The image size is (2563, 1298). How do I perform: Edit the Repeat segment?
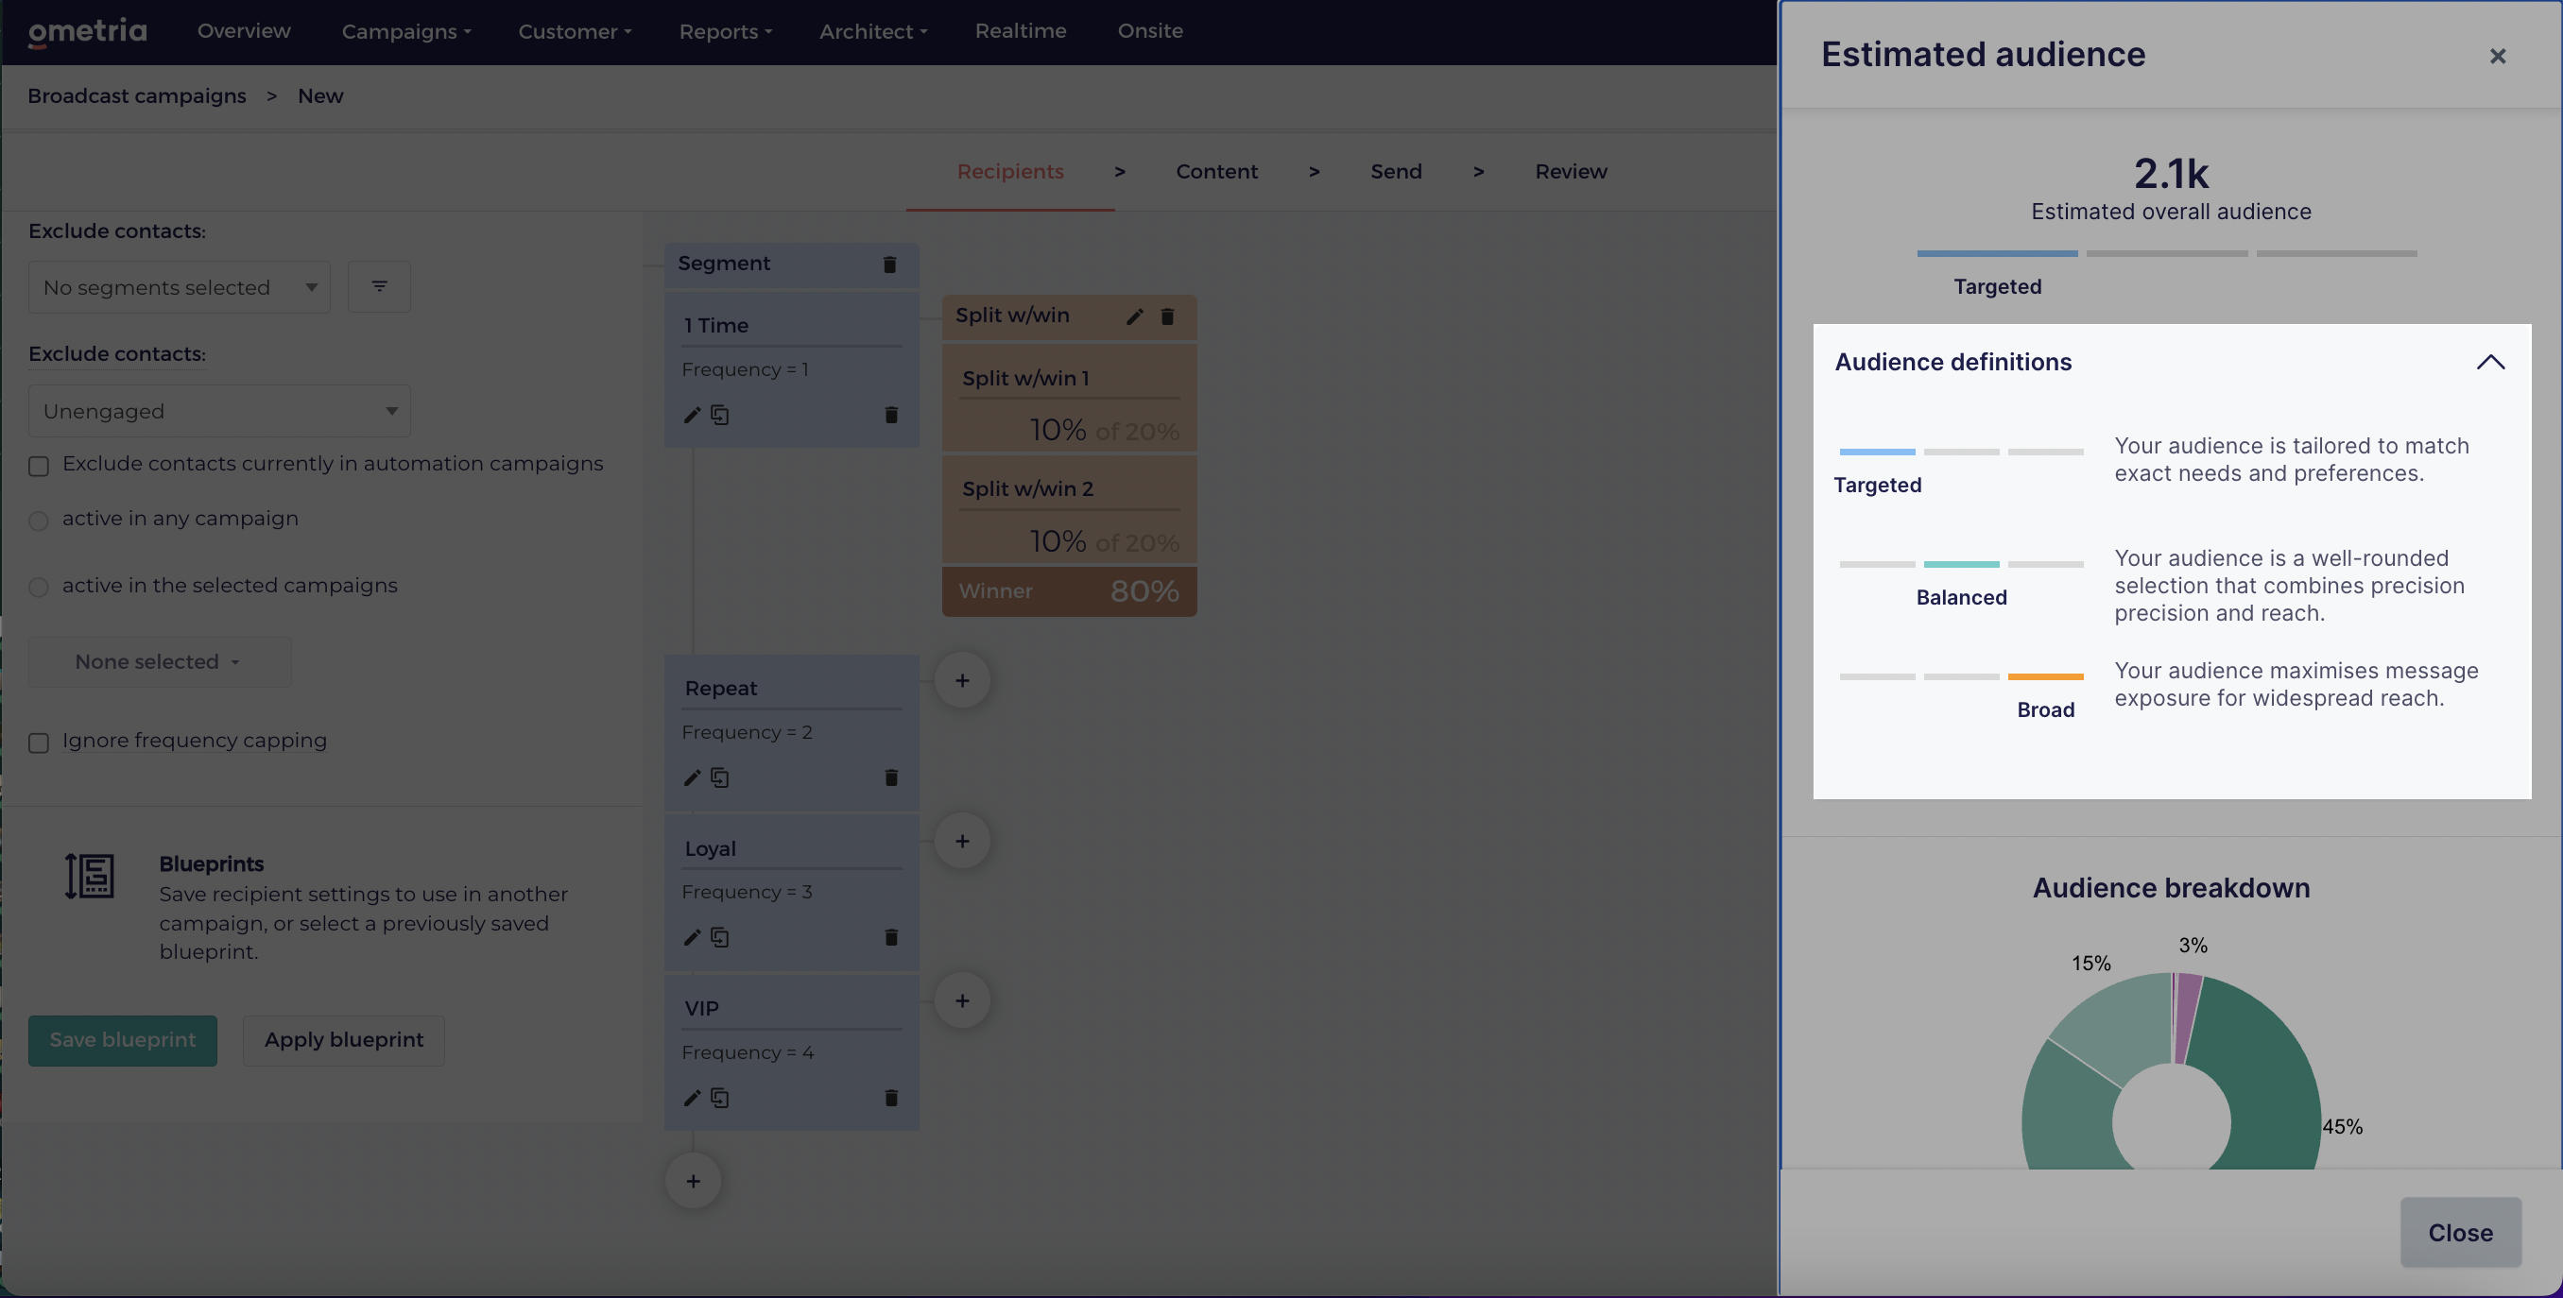[x=692, y=777]
